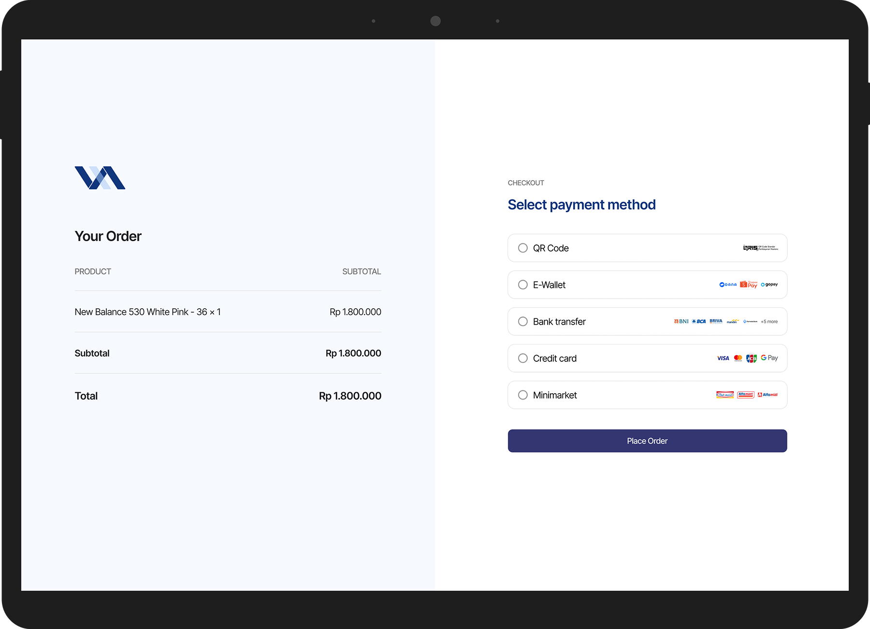
Task: Click the Alfamidi logo
Action: [768, 395]
